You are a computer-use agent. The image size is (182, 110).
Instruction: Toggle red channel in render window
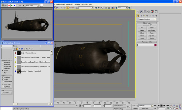coord(9,5)
